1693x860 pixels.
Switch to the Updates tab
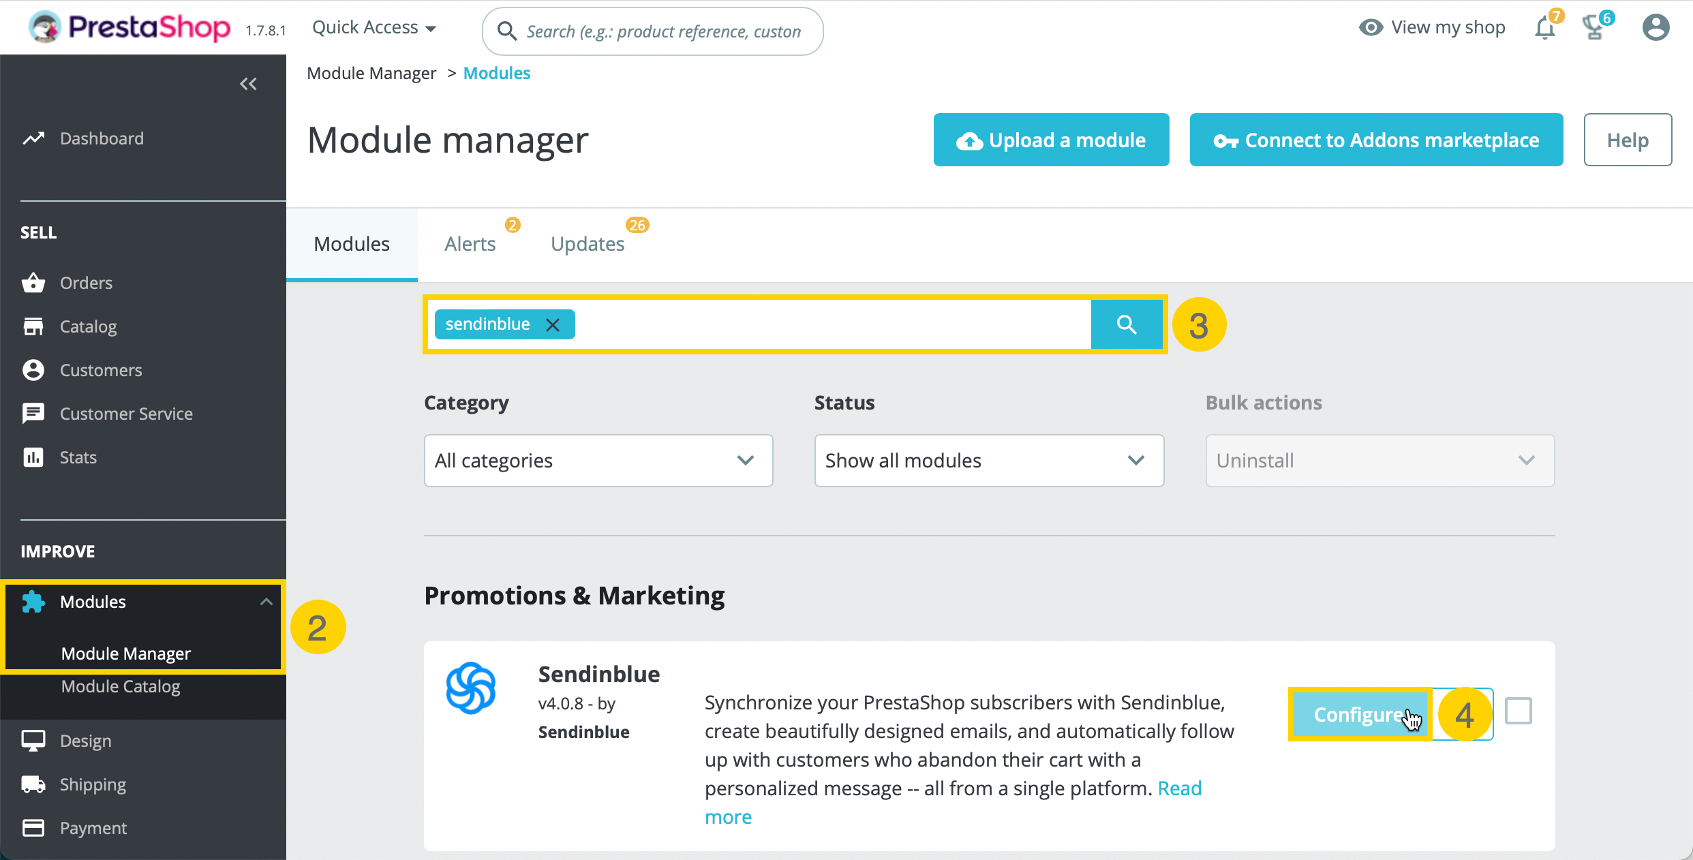587,243
